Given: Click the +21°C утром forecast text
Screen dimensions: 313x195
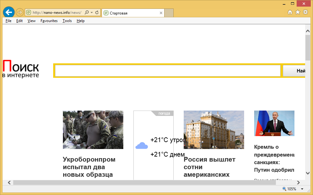Looking at the screenshot, I should point(167,140).
